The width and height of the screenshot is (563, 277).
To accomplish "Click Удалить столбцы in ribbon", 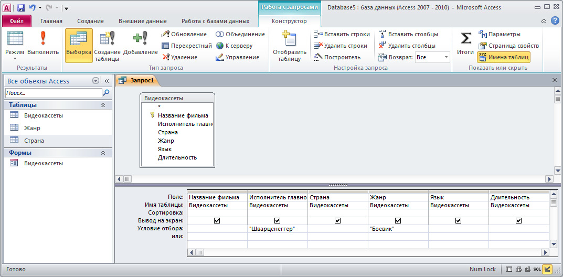I will pyautogui.click(x=407, y=46).
